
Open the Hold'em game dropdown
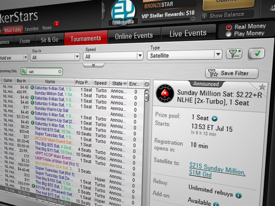point(14,58)
